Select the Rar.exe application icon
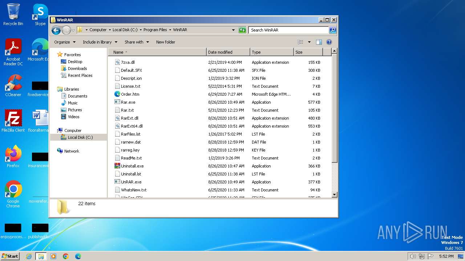The width and height of the screenshot is (465, 261). 117,102
